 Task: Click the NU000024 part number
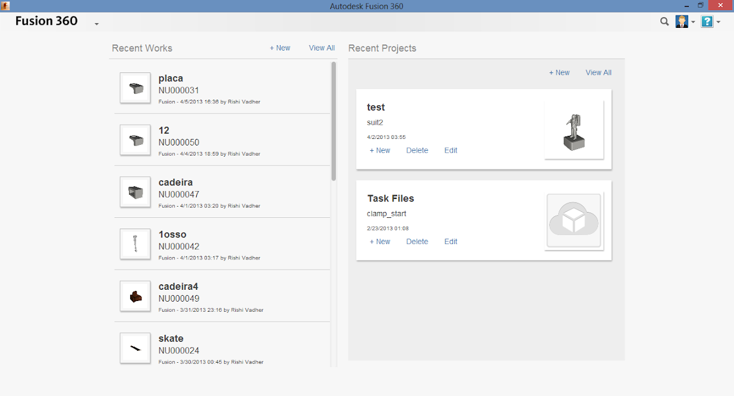pos(179,350)
